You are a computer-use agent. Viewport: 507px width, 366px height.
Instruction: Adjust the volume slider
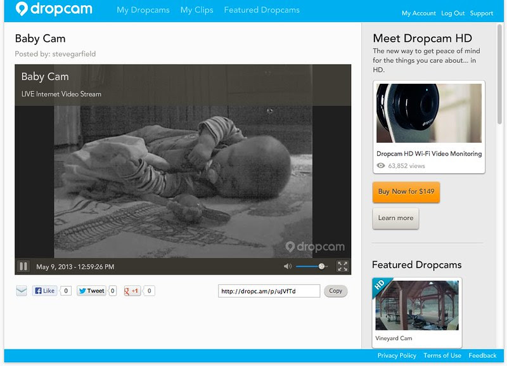312,266
